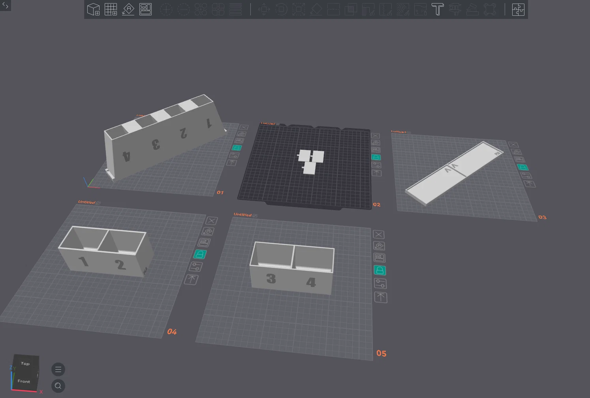Arrange objects on plate 02

tap(376, 150)
